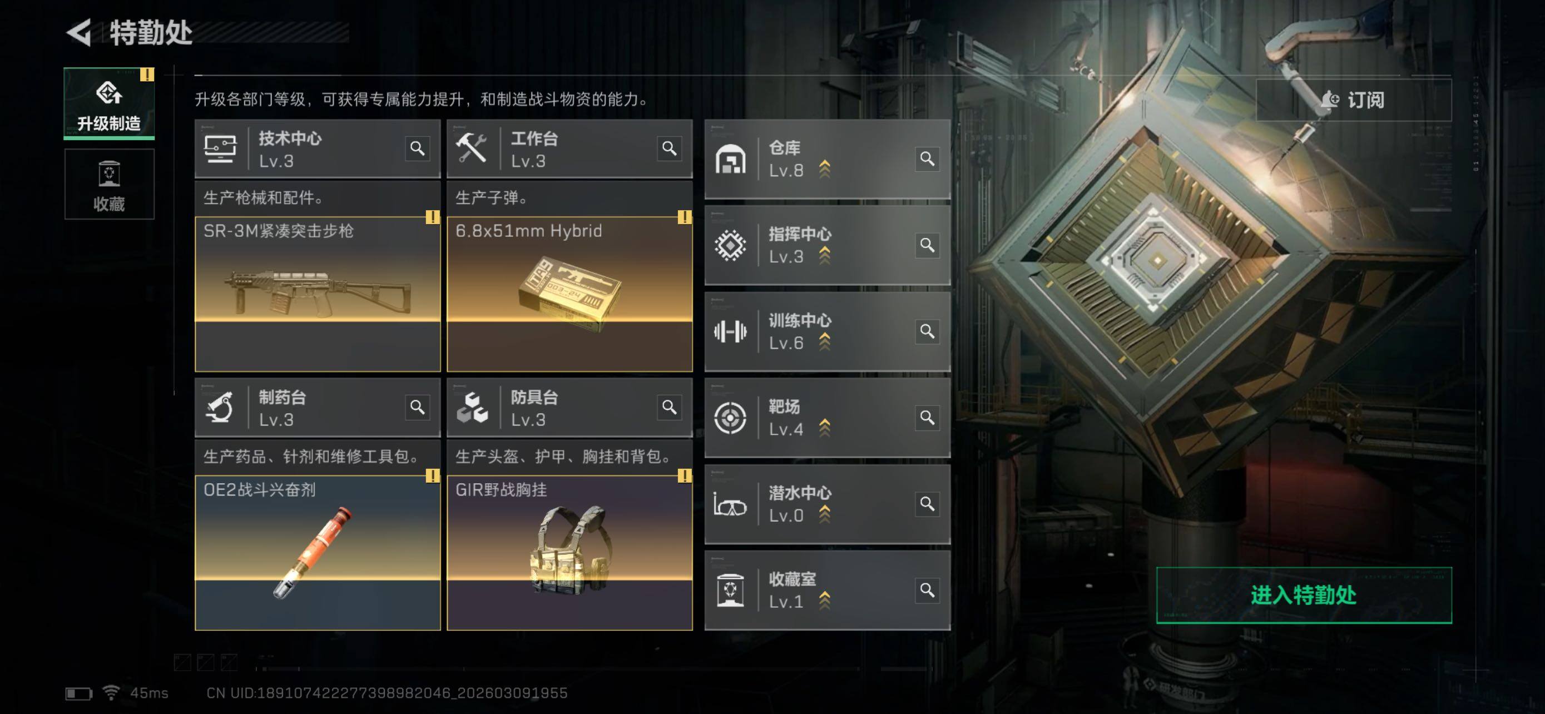
Task: Switch to the 升级制造 tab
Action: (x=109, y=103)
